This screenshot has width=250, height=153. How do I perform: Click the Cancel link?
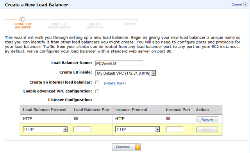[x=237, y=4]
